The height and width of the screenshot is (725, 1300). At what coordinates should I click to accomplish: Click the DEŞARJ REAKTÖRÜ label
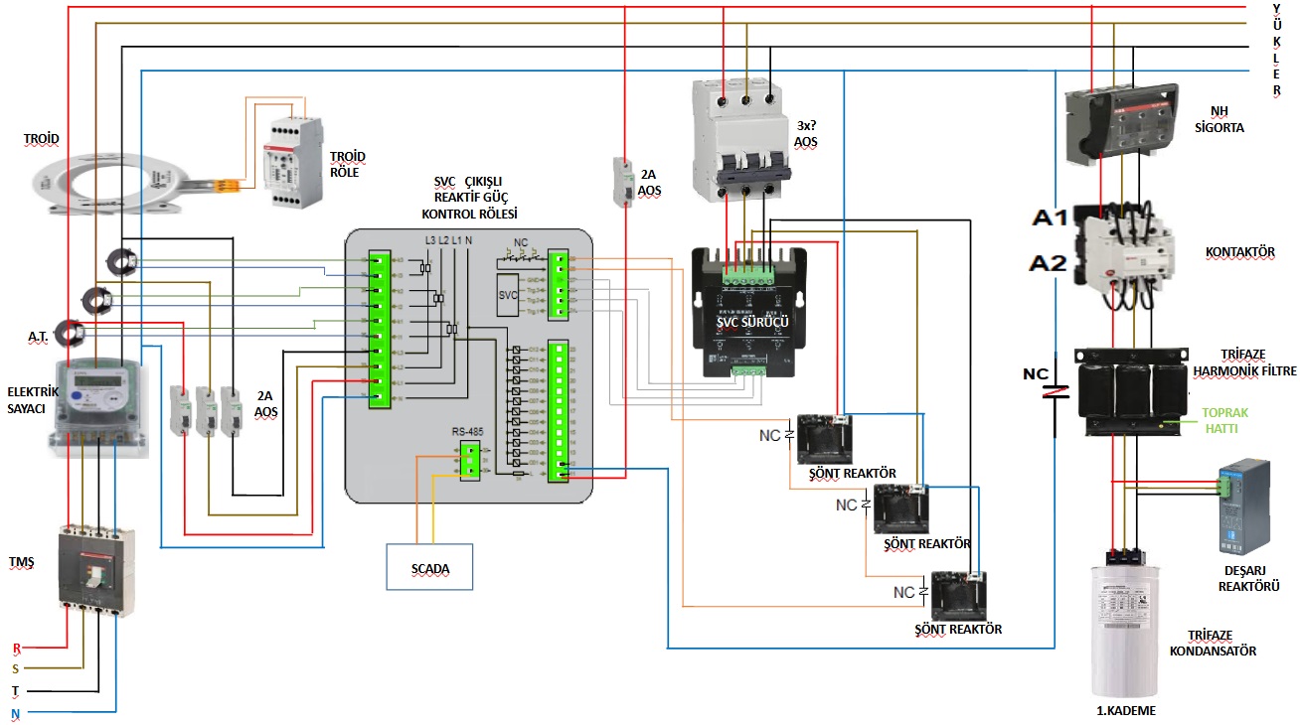[1247, 578]
